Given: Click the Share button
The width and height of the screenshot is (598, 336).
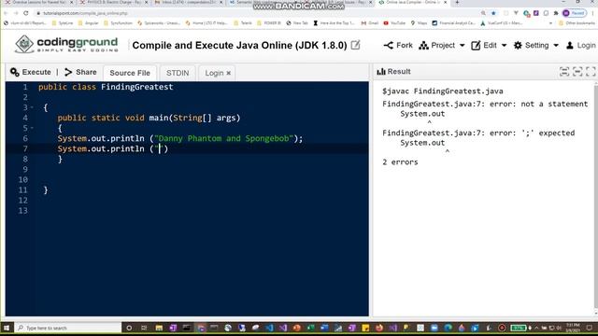Looking at the screenshot, I should [x=80, y=72].
